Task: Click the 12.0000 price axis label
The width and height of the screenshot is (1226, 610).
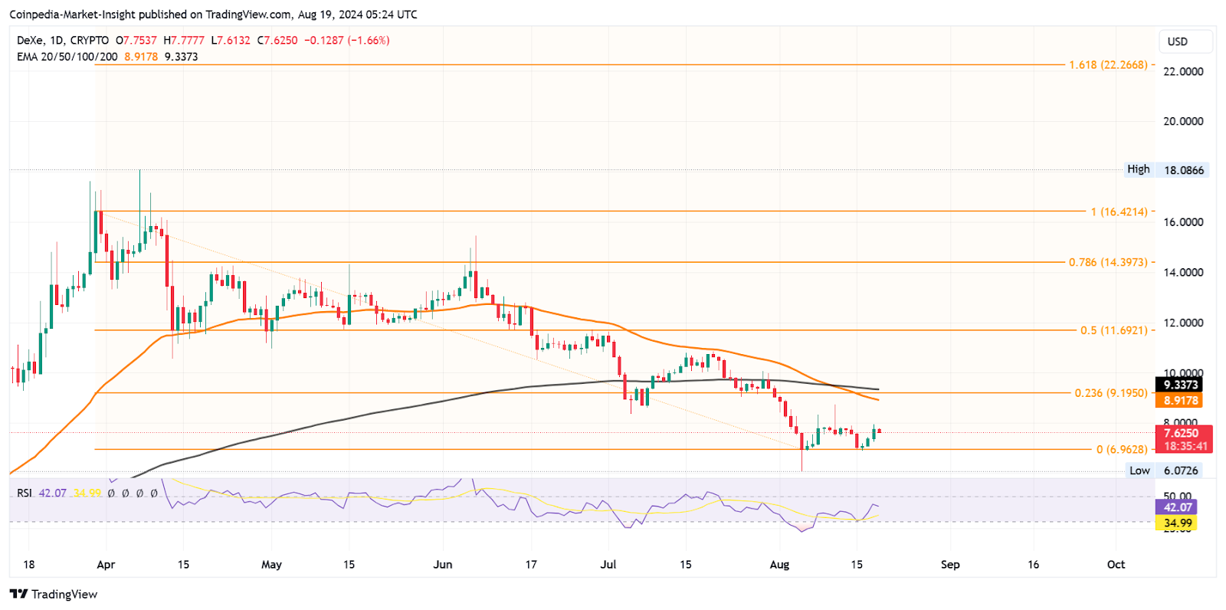Action: [1183, 323]
